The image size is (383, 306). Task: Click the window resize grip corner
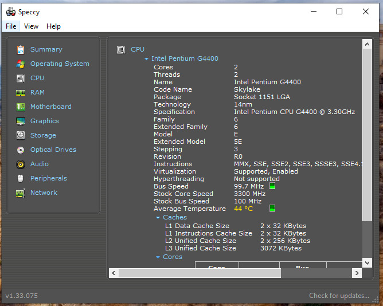pos(375,300)
